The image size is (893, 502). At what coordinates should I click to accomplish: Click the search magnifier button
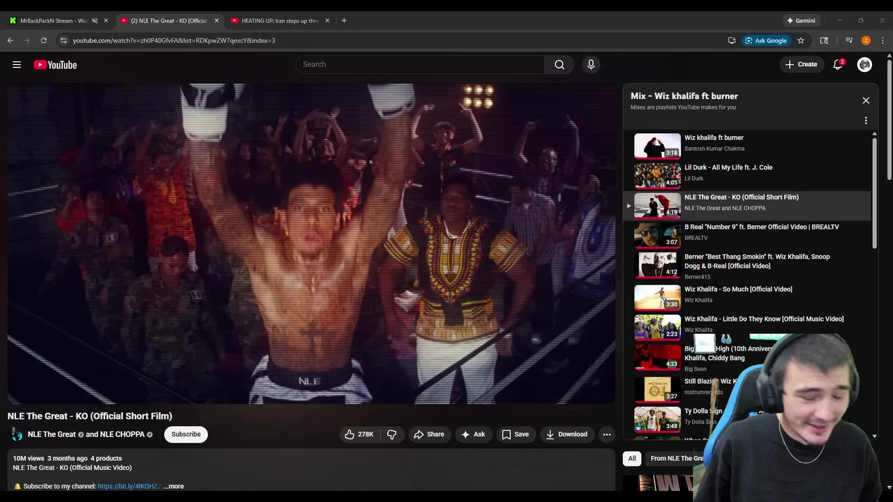[560, 65]
